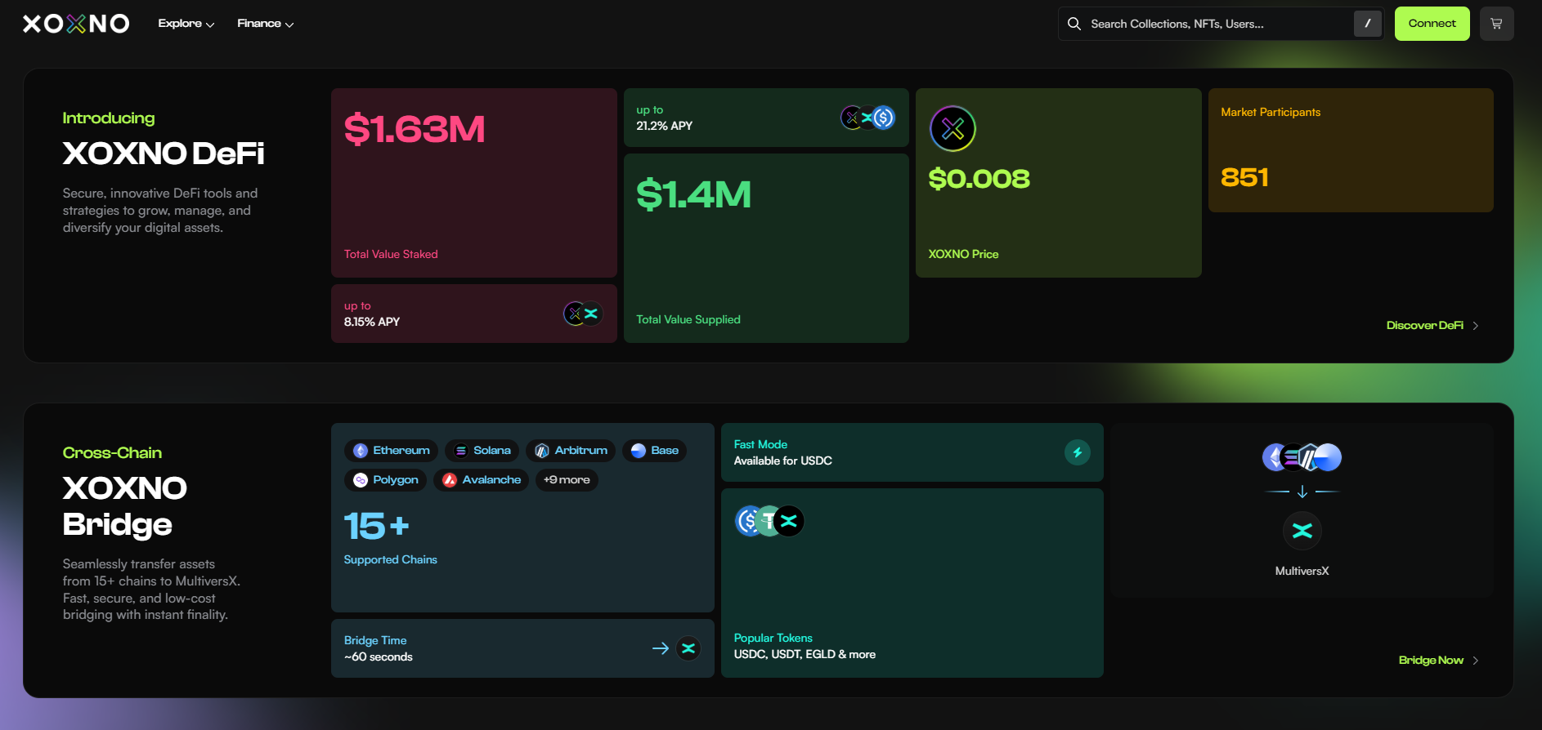1542x730 pixels.
Task: Open the Total Value Staked card
Action: click(x=473, y=183)
